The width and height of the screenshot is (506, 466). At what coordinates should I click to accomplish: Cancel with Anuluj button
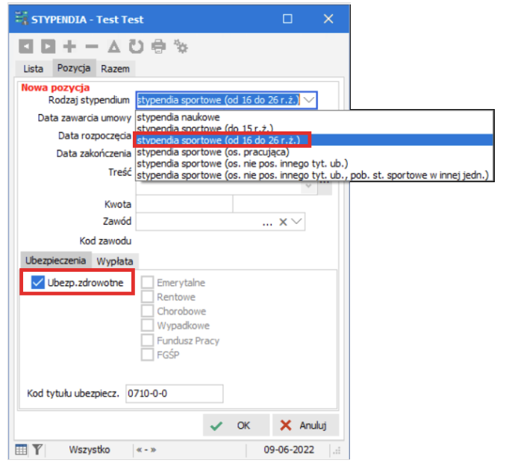coord(305,426)
